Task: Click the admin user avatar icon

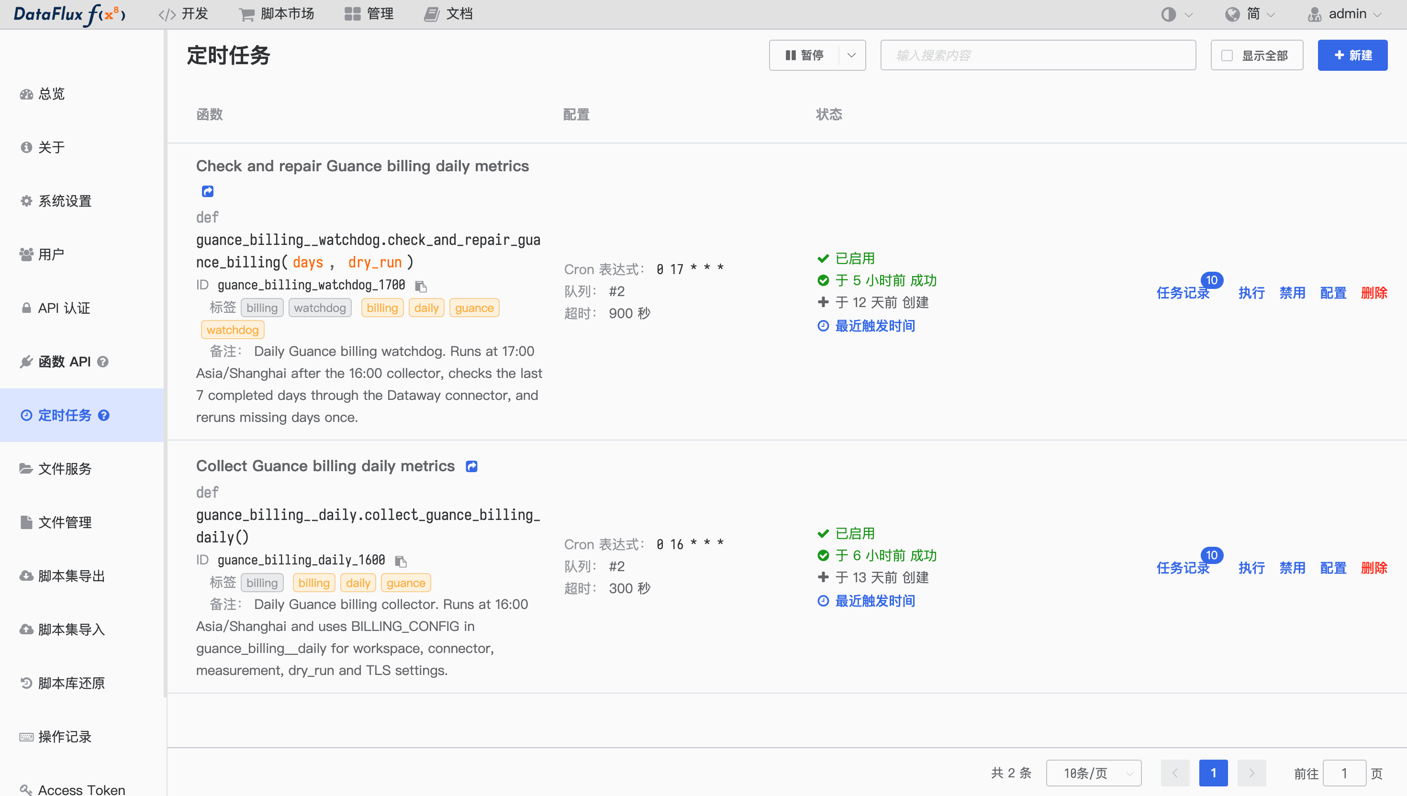Action: pyautogui.click(x=1315, y=14)
